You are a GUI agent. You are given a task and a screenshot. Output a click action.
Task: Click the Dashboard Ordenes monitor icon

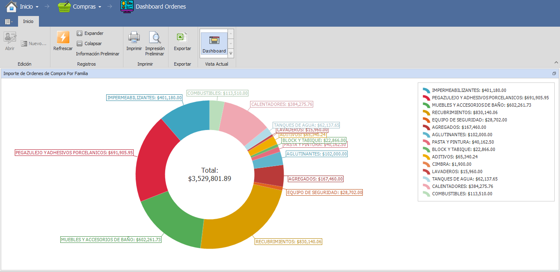(x=127, y=7)
